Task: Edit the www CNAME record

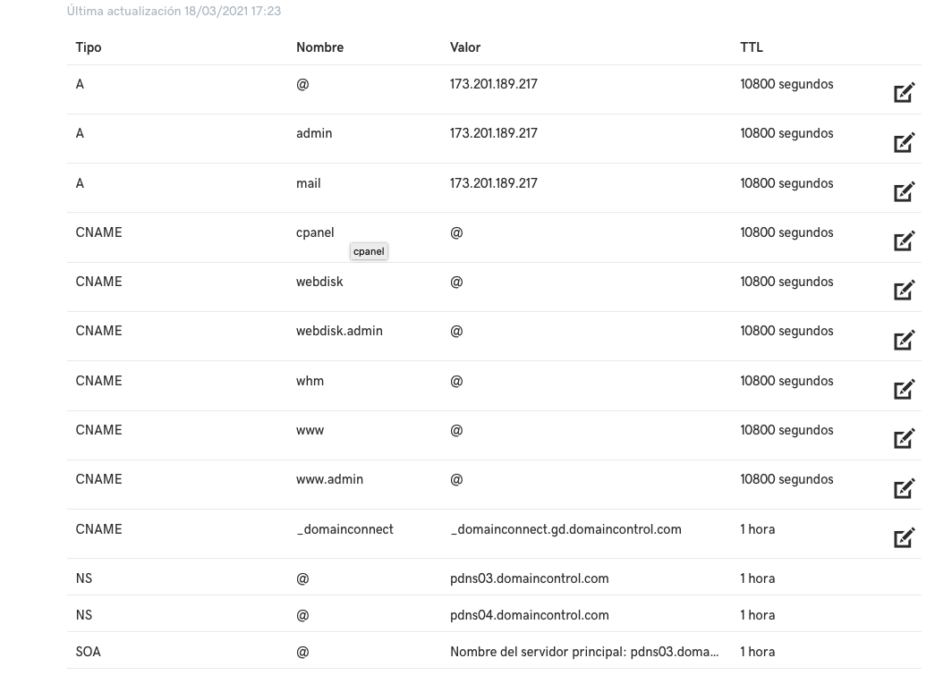Action: tap(904, 439)
